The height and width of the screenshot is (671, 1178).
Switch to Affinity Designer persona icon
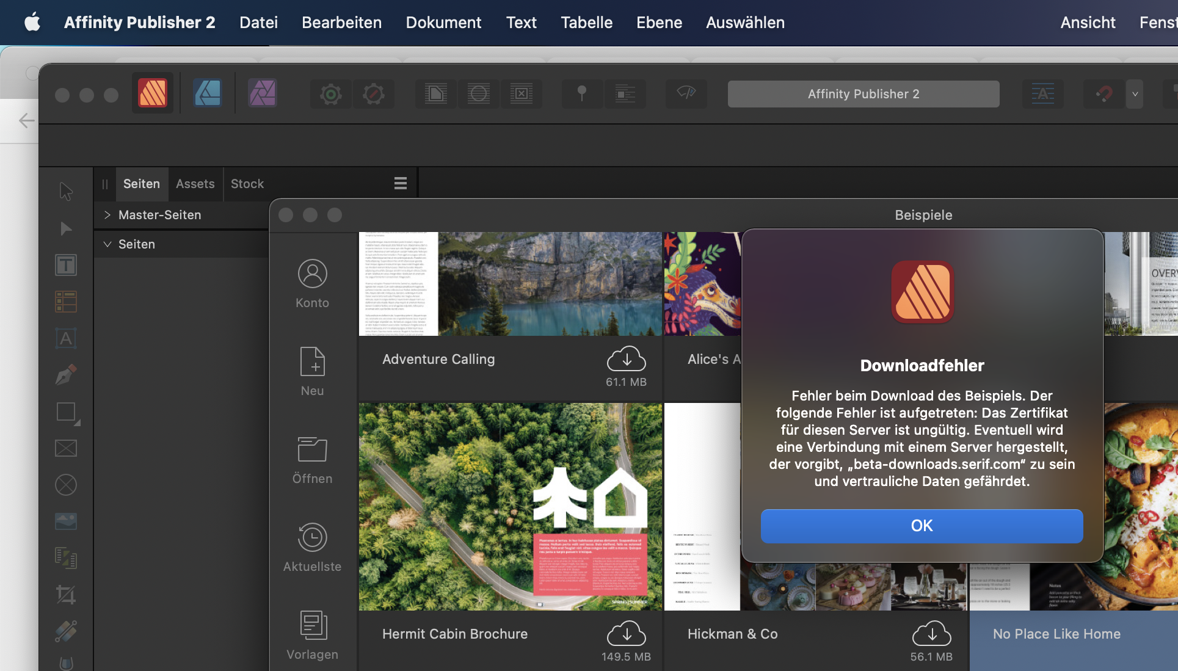[207, 93]
